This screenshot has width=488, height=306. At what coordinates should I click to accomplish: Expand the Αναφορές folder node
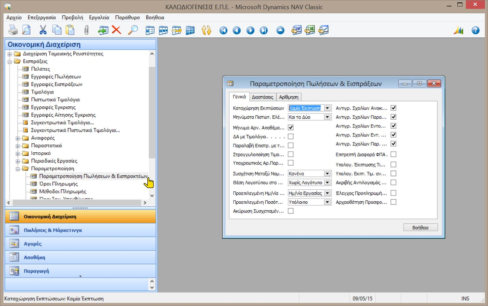(18, 138)
